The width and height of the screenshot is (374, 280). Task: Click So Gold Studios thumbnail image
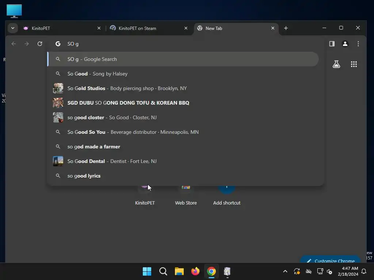58,88
